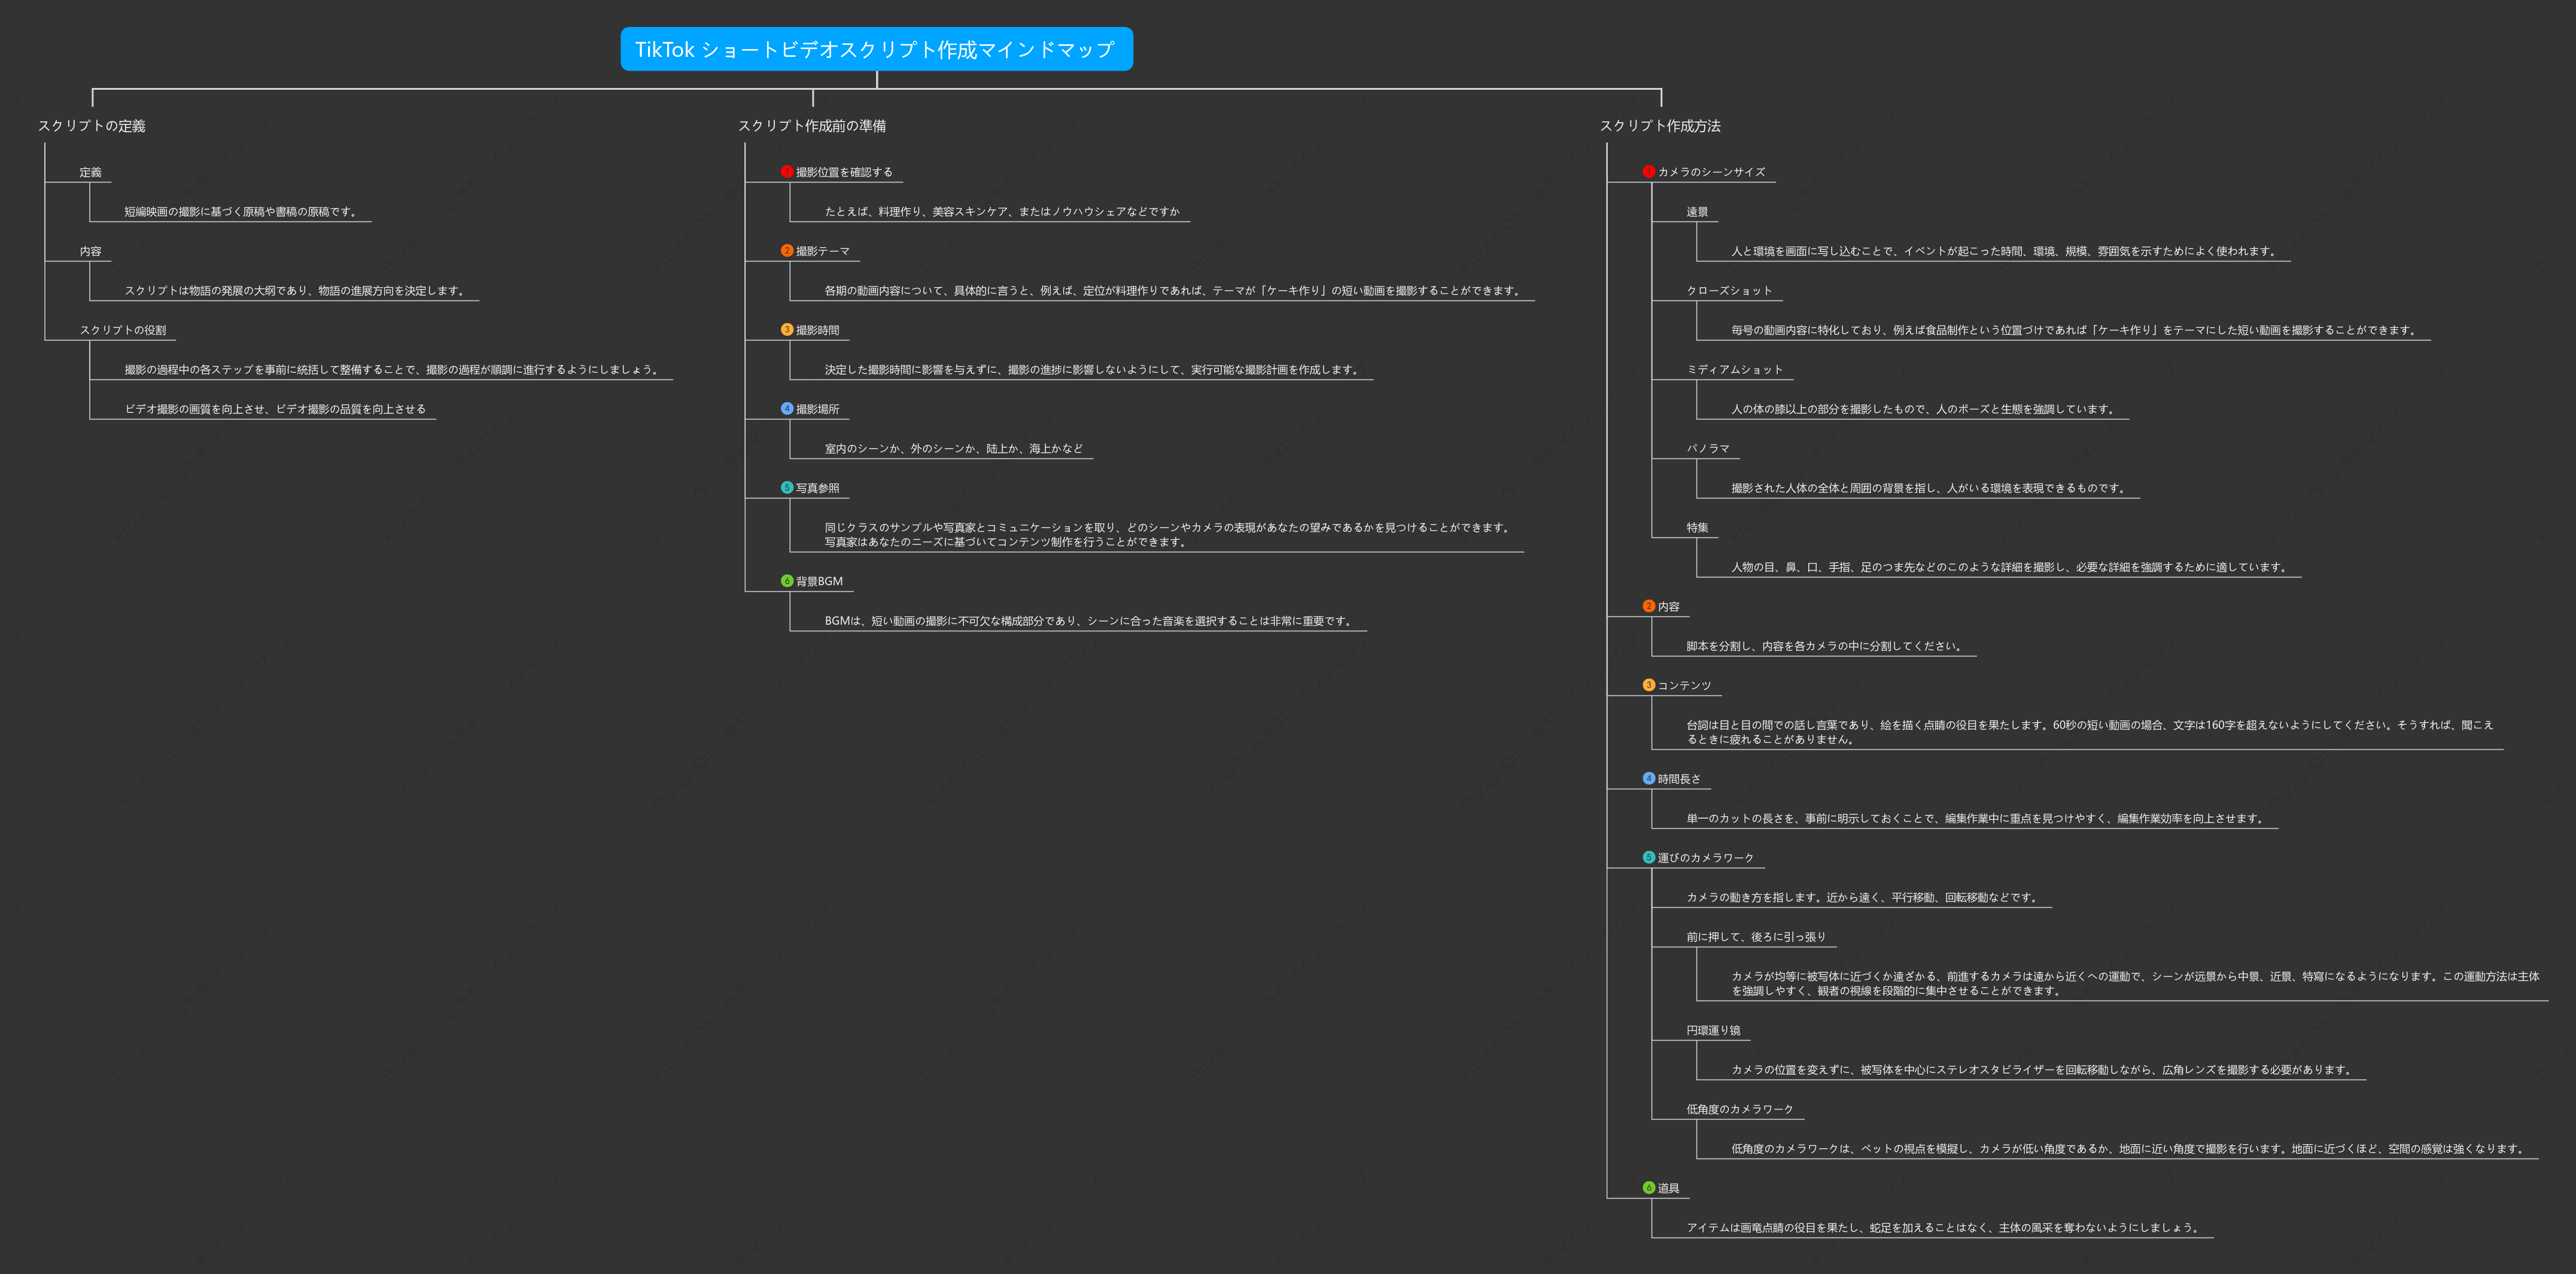Screen dimensions: 2576x1274
Task: Click the note starting 同じクラスのサンプルや写真家
Action: (x=1169, y=535)
